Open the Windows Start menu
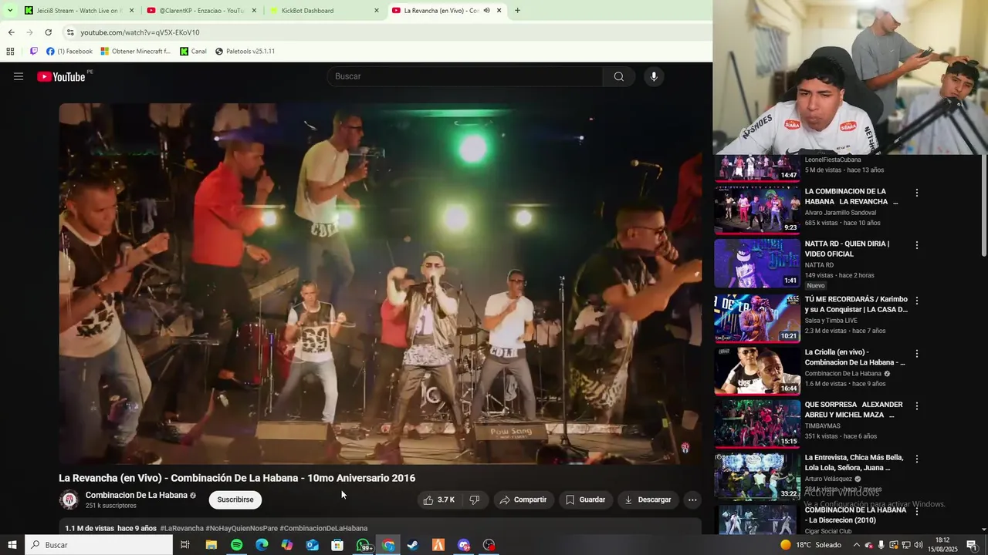Image resolution: width=988 pixels, height=555 pixels. point(12,545)
